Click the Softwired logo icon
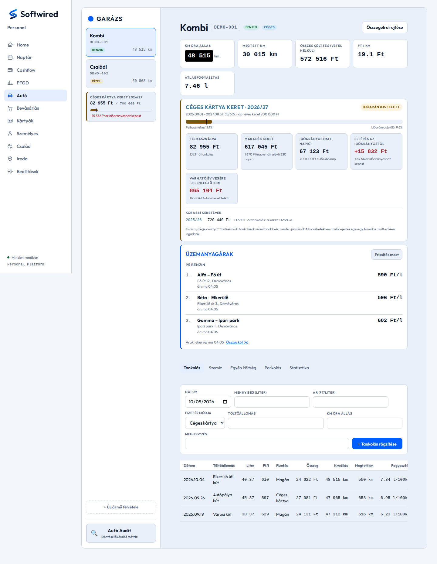 click(13, 14)
